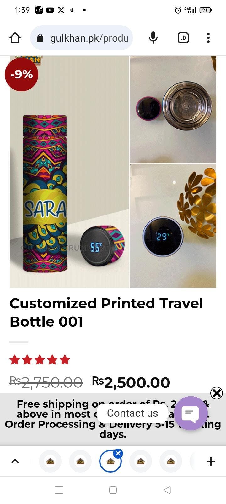
Task: Tap the gulkhan.pk address bar
Action: coord(82,38)
